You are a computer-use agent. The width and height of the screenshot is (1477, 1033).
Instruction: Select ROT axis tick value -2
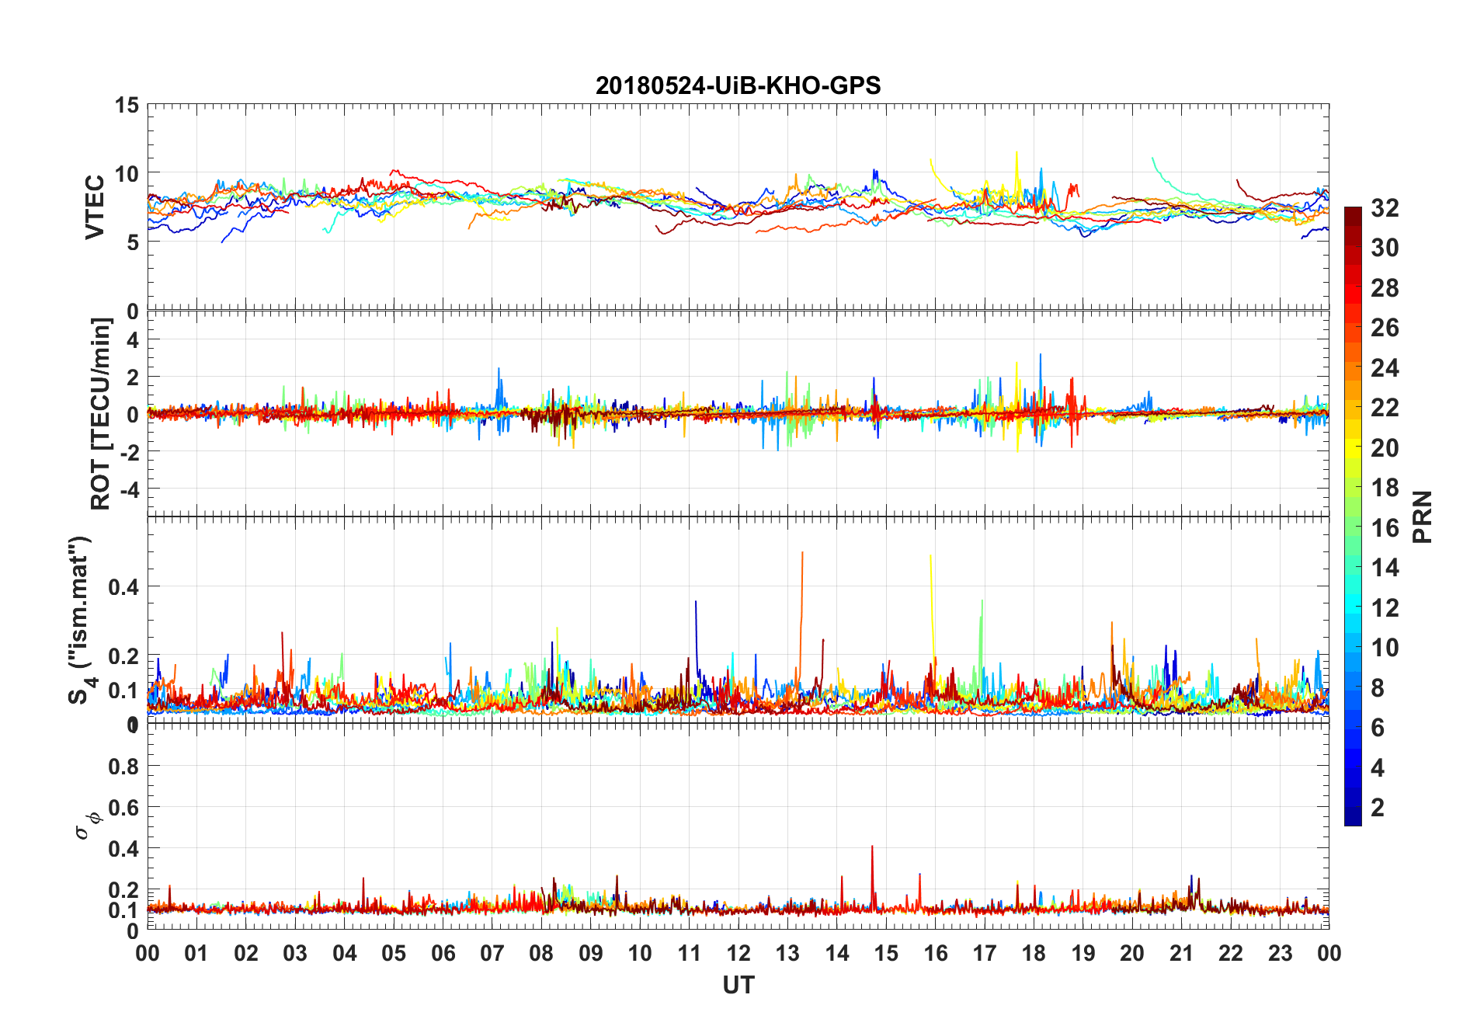[x=129, y=452]
